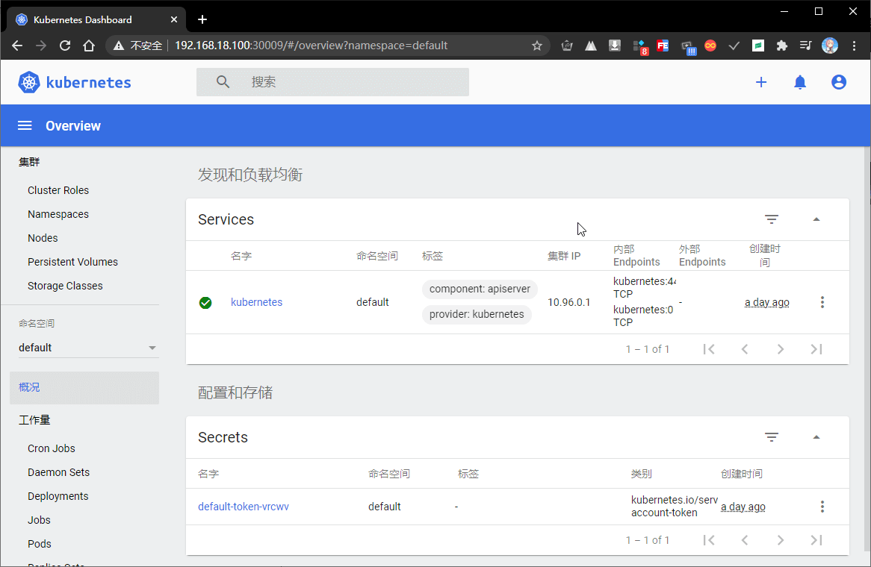The height and width of the screenshot is (567, 871).
Task: Go to next page of Services
Action: [781, 349]
